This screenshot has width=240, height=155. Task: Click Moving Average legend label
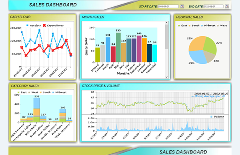pyautogui.click(x=209, y=96)
